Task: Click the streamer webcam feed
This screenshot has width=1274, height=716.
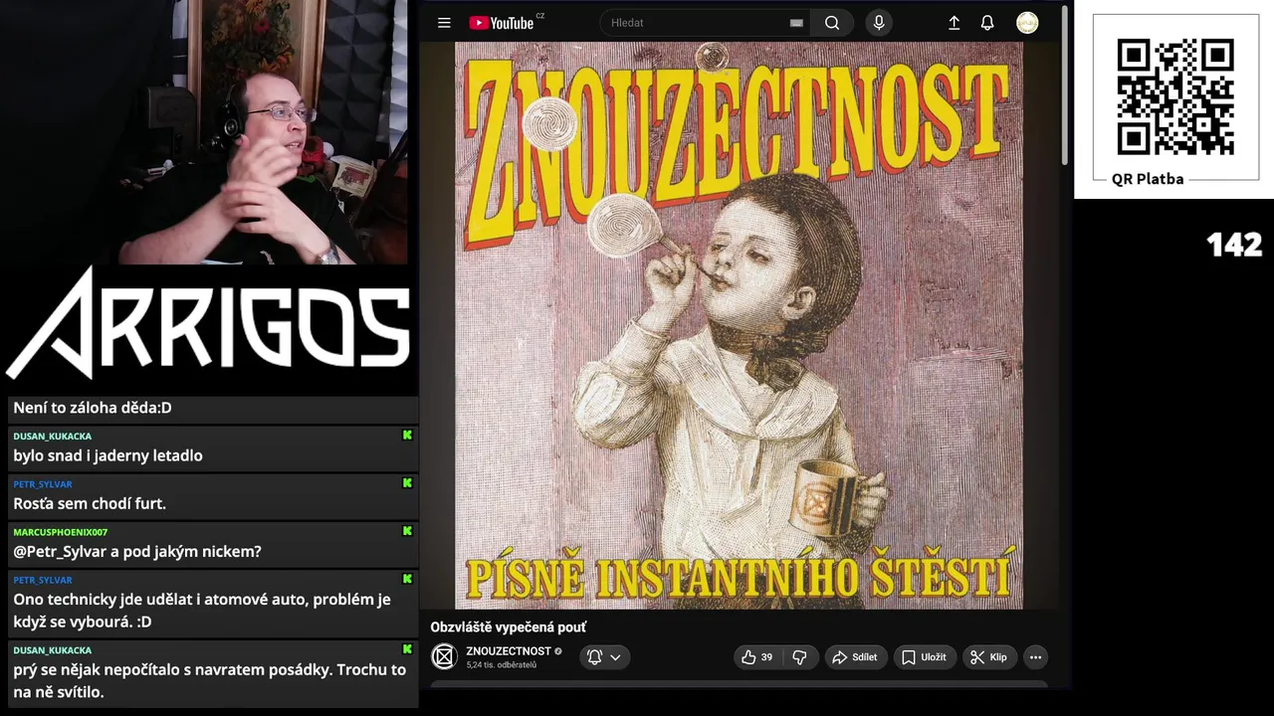Action: tap(204, 132)
